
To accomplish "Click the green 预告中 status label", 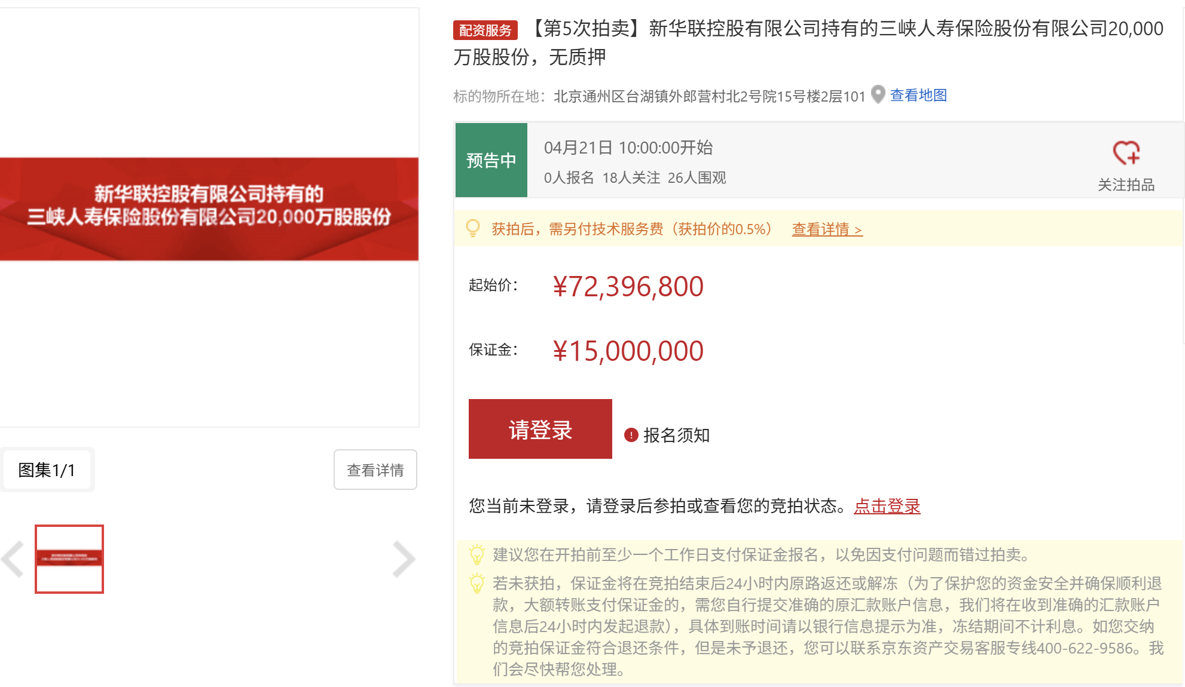I will [x=491, y=160].
